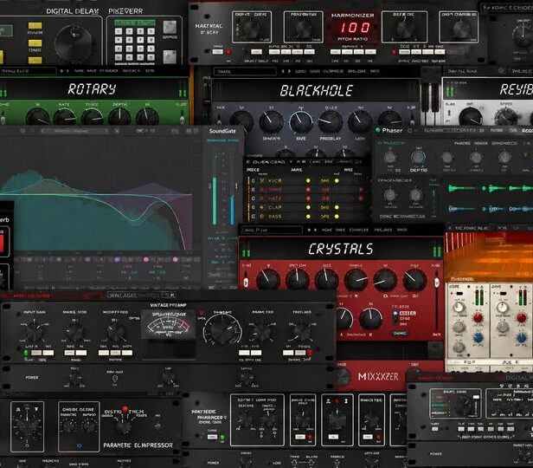Image resolution: width=533 pixels, height=468 pixels.
Task: Click top red knob on cream channel strip
Action: pos(478,317)
